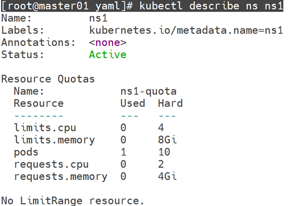Click the ns1-quota quota name

click(148, 91)
